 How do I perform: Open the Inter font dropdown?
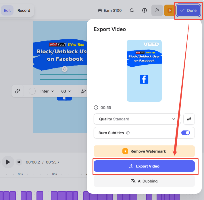[x=47, y=91]
